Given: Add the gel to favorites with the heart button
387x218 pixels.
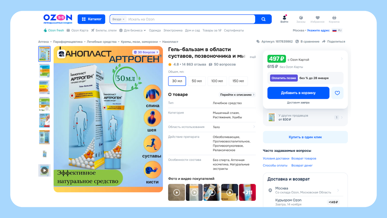Looking at the screenshot, I should click(337, 93).
